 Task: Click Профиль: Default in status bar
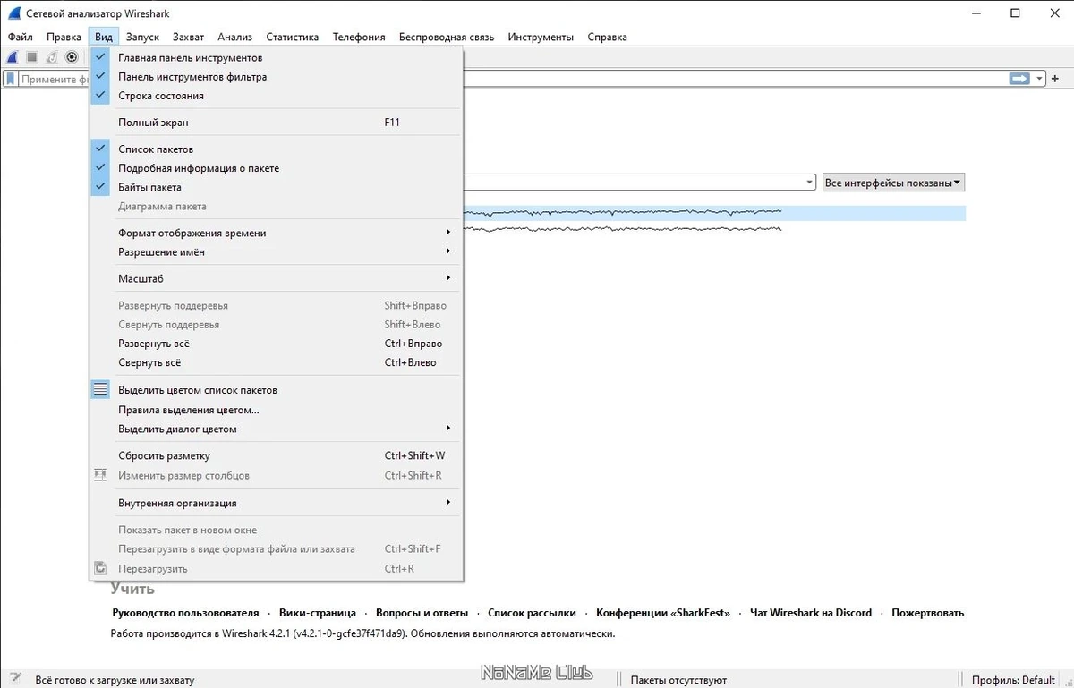click(1013, 680)
